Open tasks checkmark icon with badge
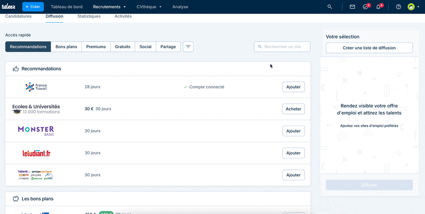This screenshot has width=425, height=214. (x=366, y=7)
